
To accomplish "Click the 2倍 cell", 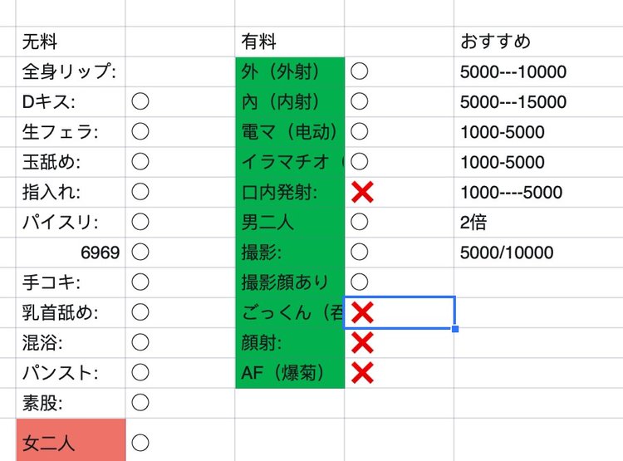I will click(537, 222).
